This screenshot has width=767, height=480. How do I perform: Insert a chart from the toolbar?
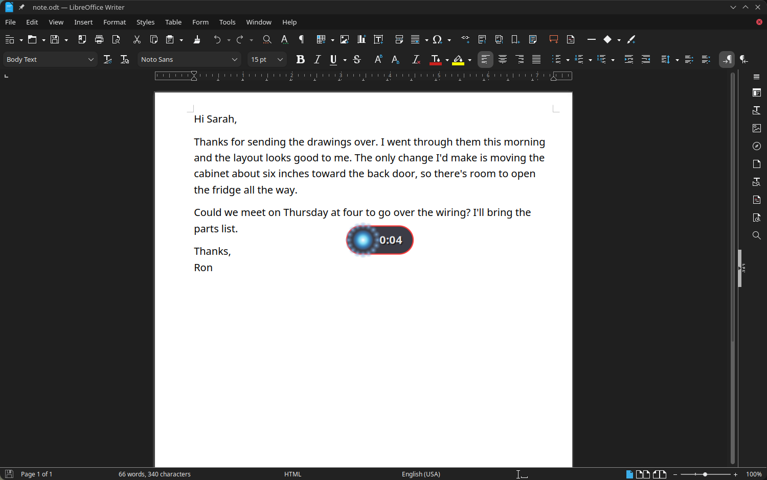(362, 39)
